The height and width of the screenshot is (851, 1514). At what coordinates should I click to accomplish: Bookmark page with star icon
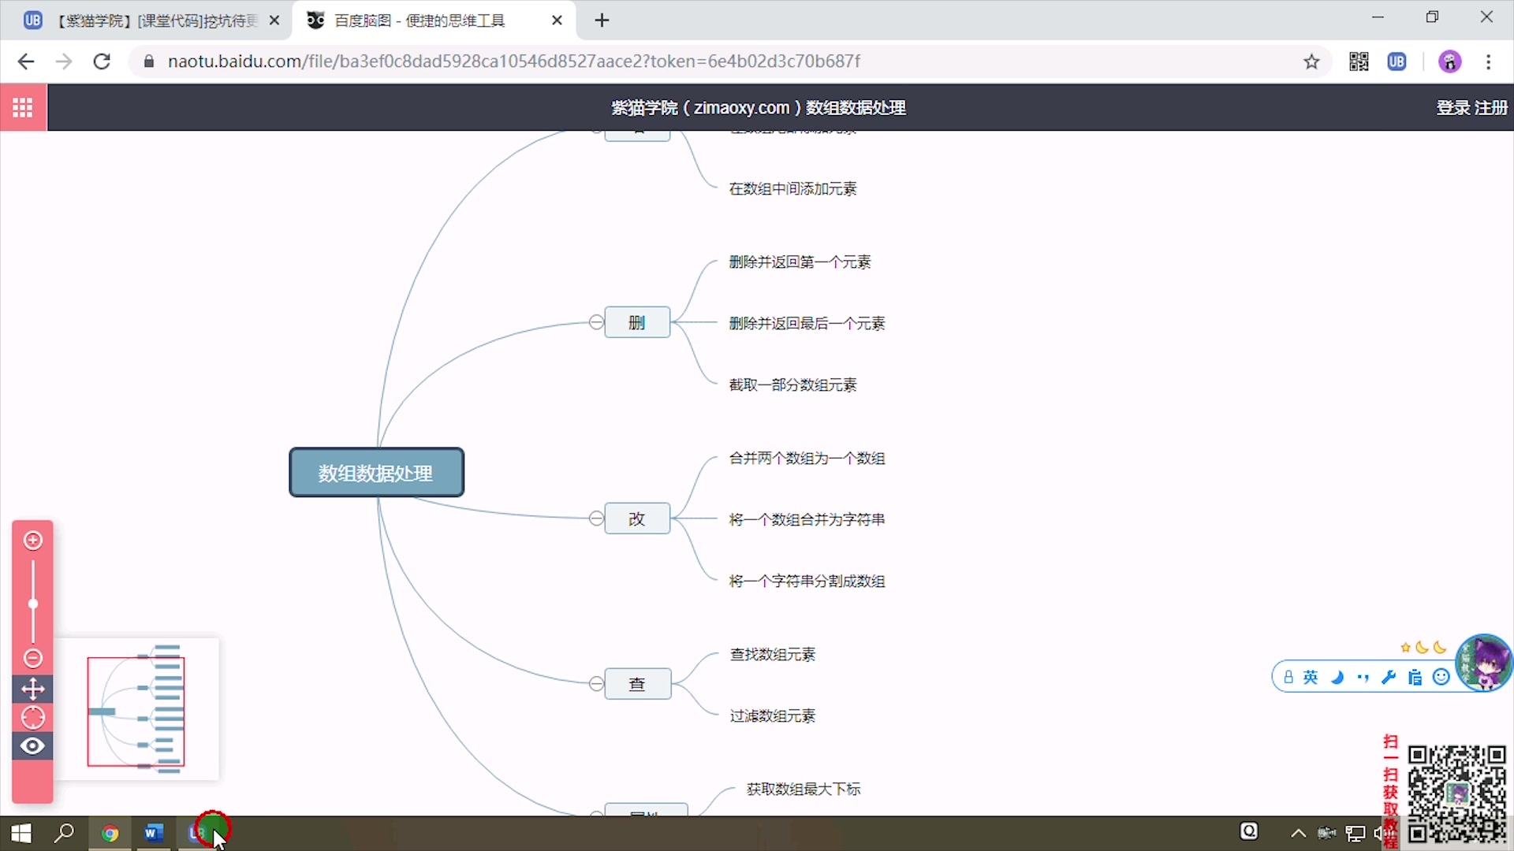(x=1311, y=61)
